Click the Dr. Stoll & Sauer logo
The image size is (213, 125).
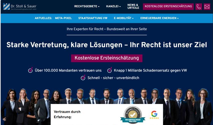point(20,6)
